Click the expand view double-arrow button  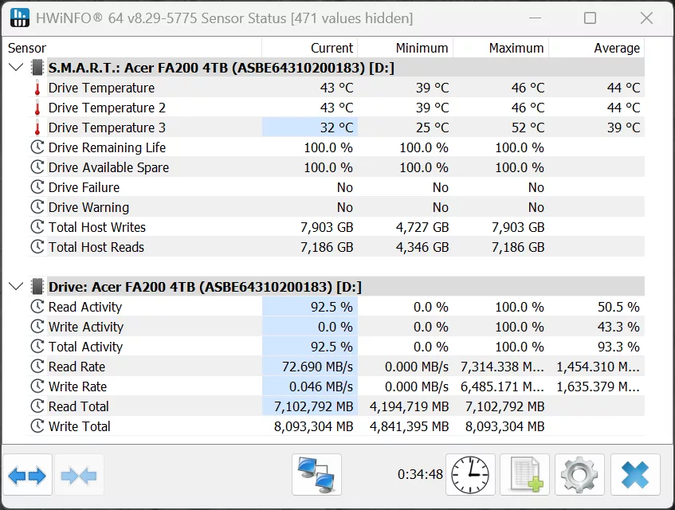coord(27,475)
